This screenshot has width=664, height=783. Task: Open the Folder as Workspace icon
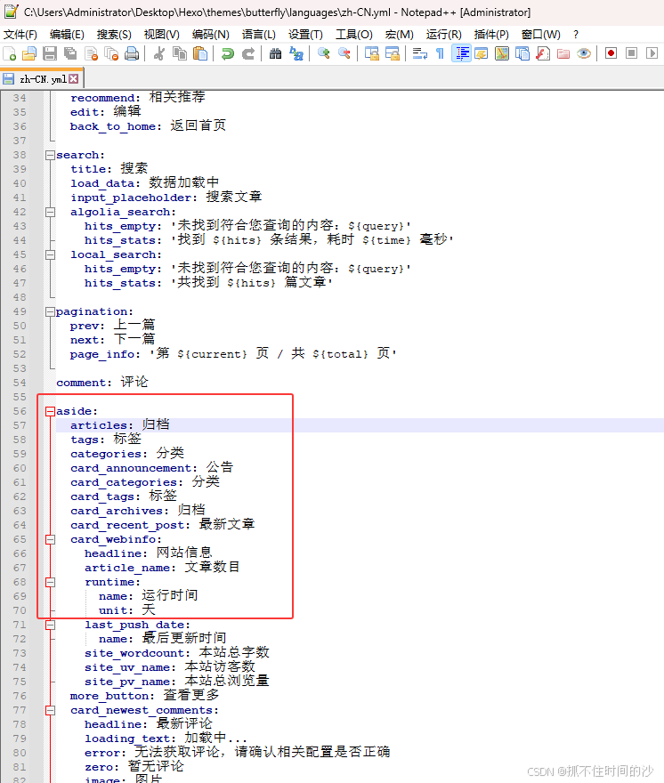pyautogui.click(x=563, y=53)
